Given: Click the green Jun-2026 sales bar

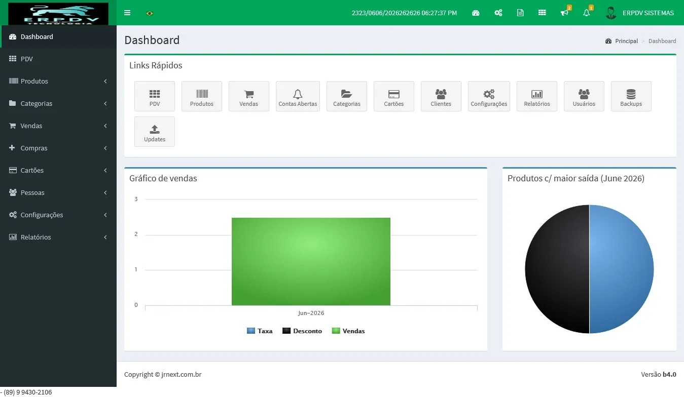Looking at the screenshot, I should (311, 261).
